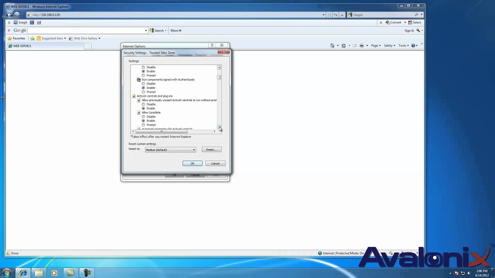Open the Web Slice Gallery dropdown

click(x=99, y=38)
